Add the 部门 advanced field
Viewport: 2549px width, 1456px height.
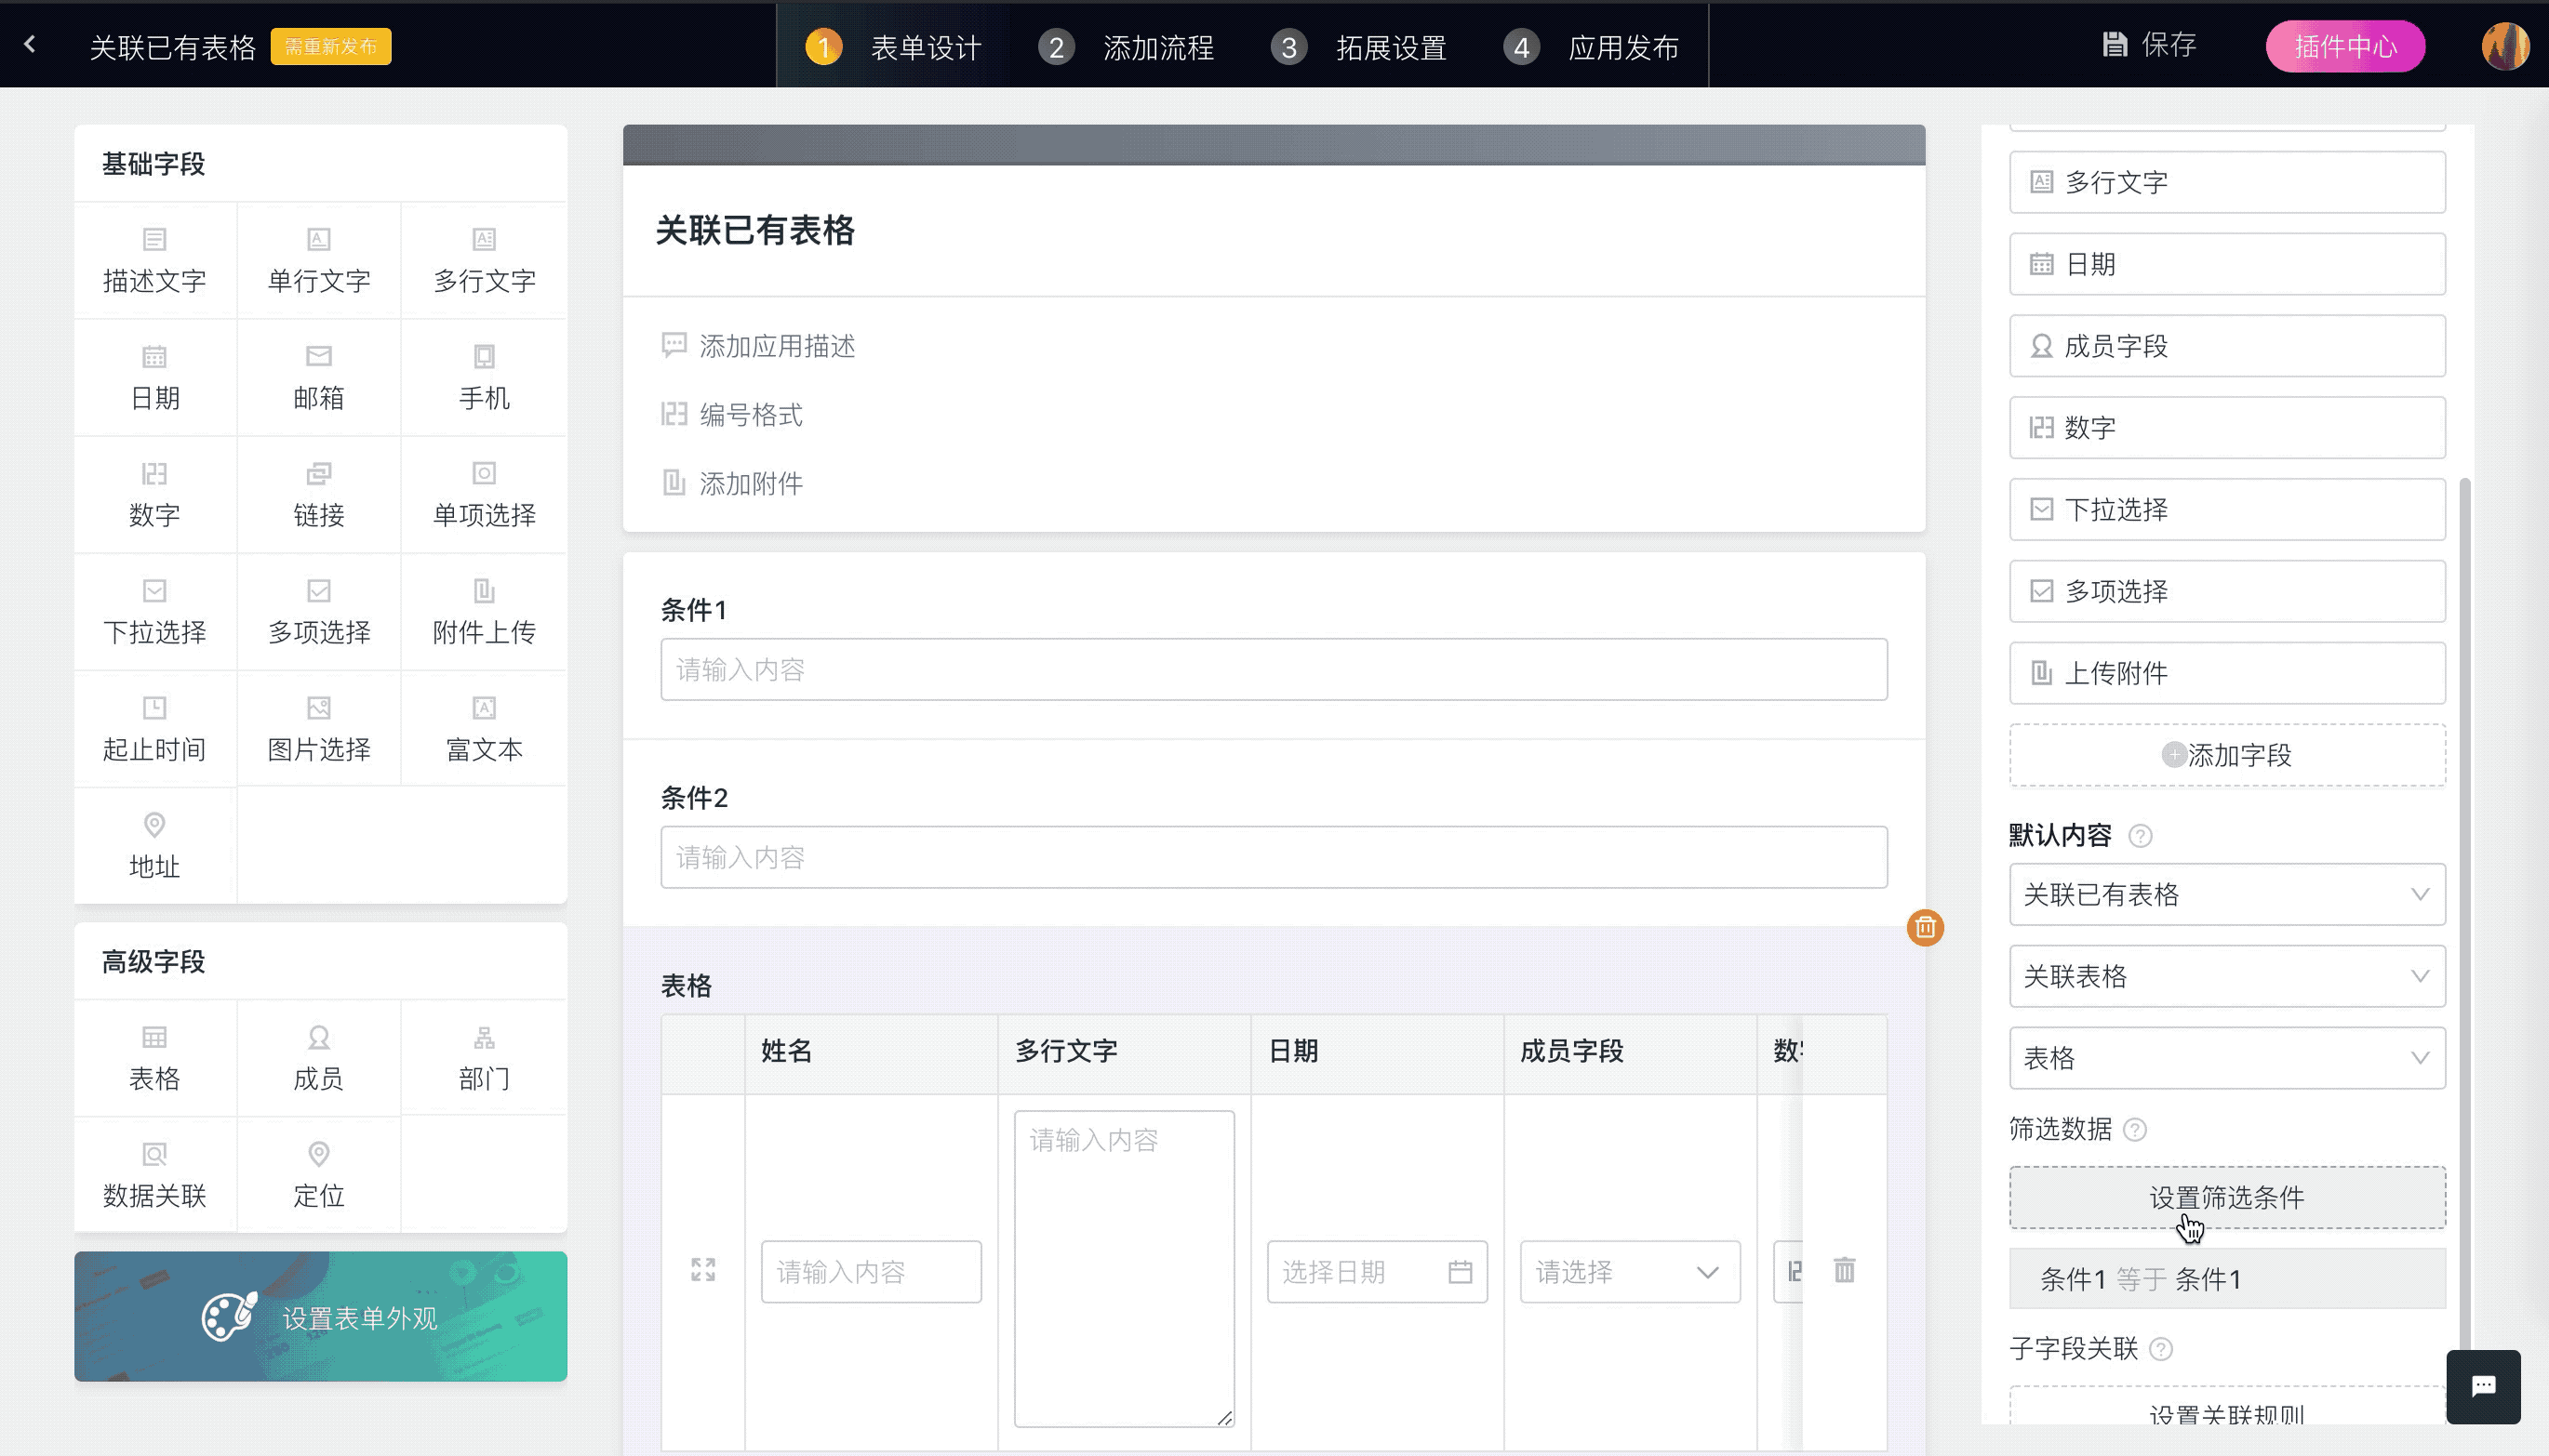click(x=484, y=1058)
